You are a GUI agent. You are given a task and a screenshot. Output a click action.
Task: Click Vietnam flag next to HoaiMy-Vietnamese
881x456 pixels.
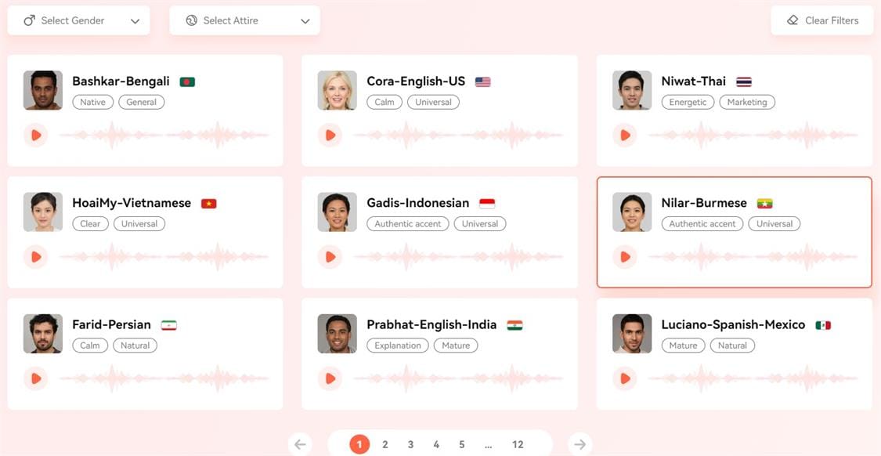209,204
